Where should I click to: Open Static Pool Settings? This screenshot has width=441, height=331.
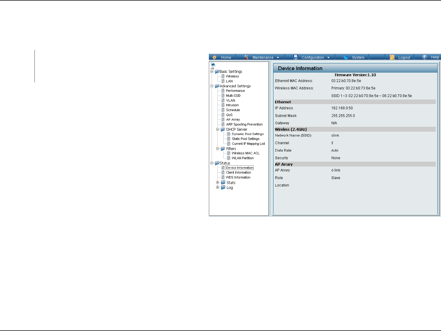246,139
